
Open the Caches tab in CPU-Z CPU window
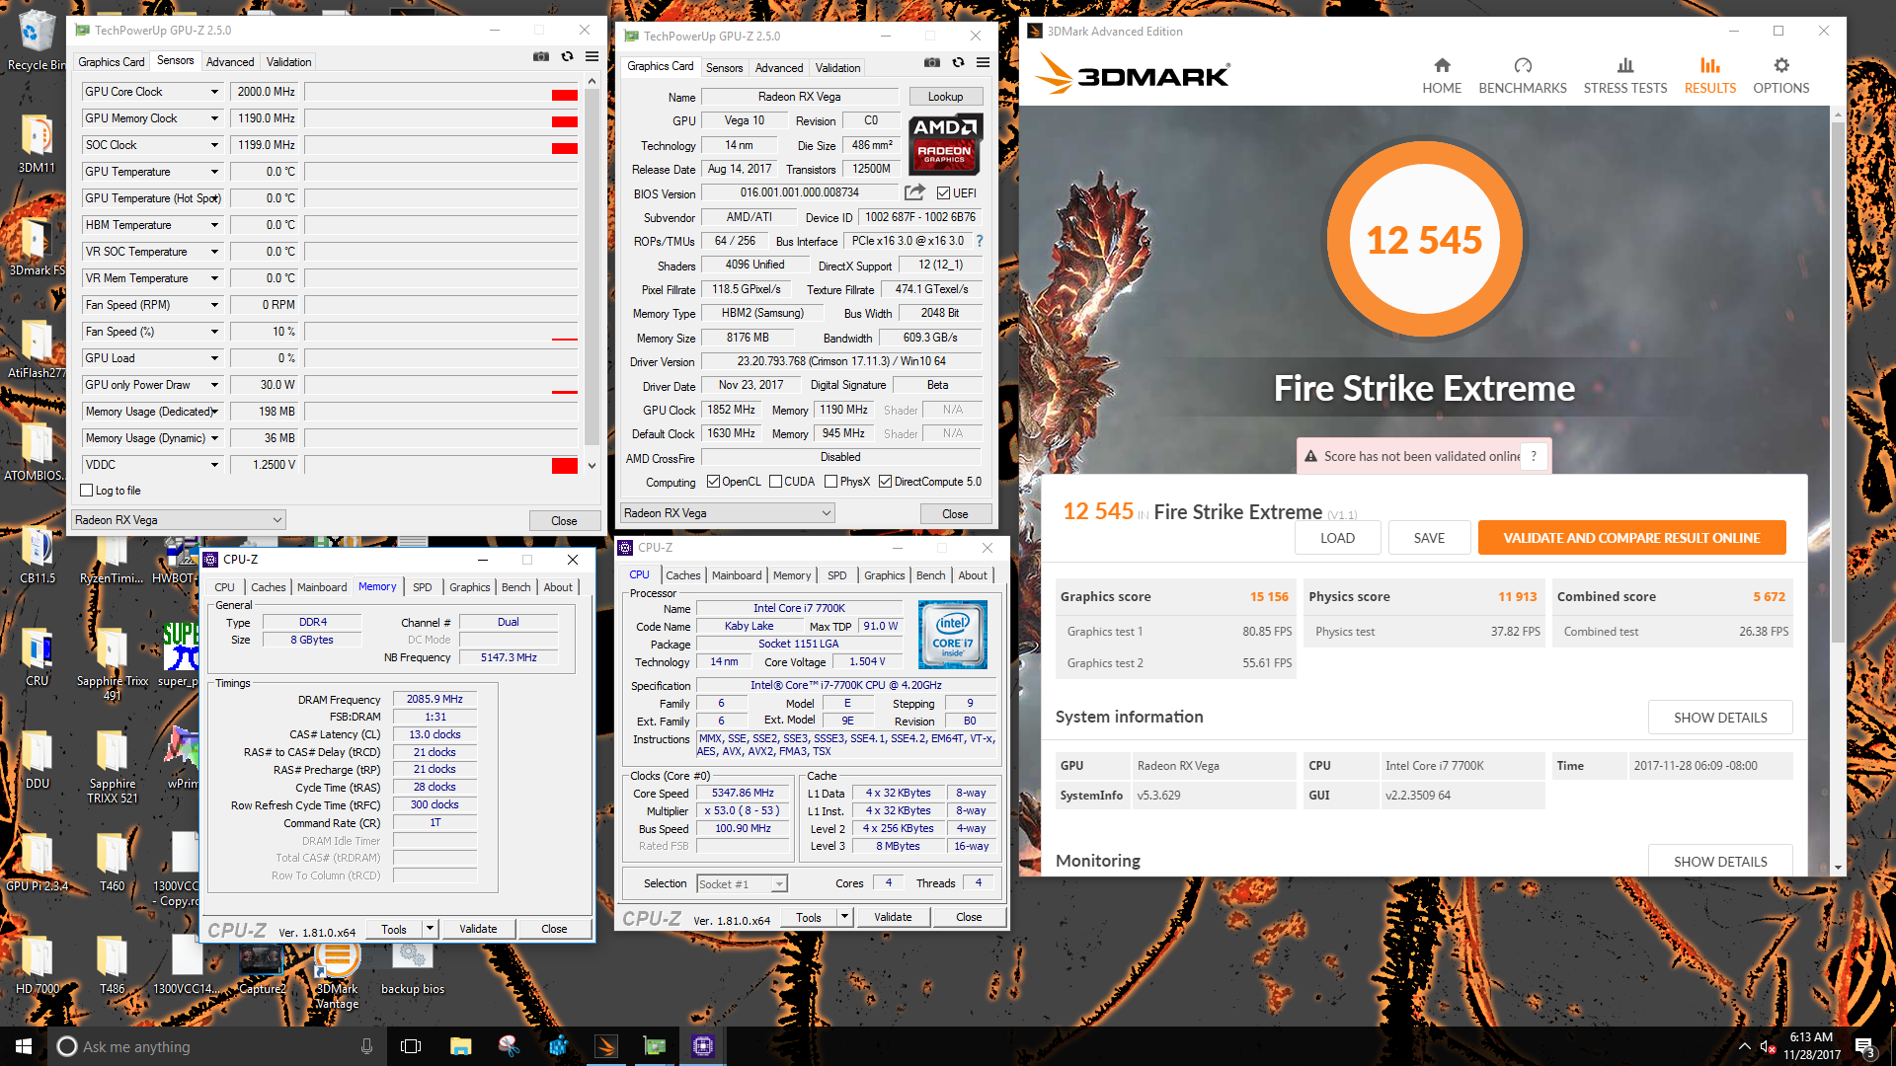(x=682, y=575)
